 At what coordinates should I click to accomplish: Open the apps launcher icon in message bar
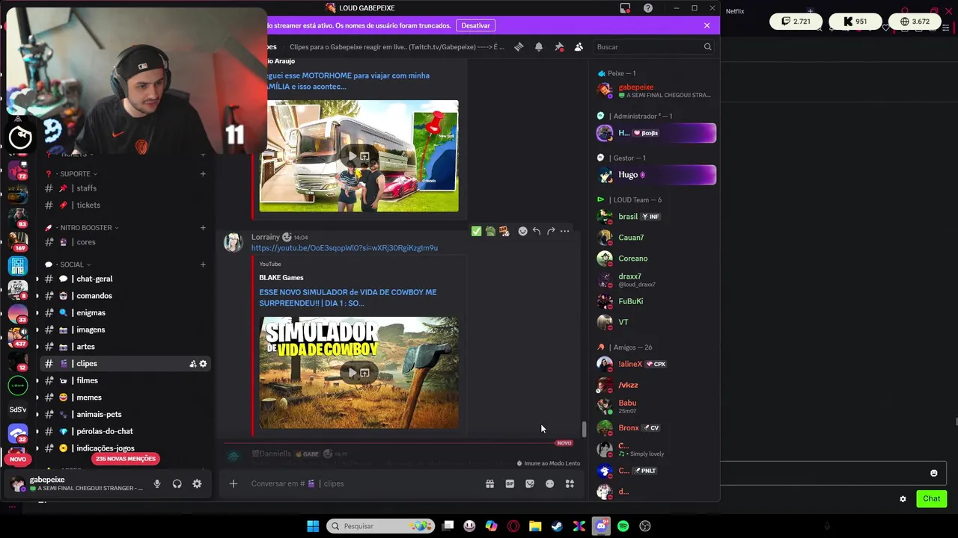pos(570,483)
